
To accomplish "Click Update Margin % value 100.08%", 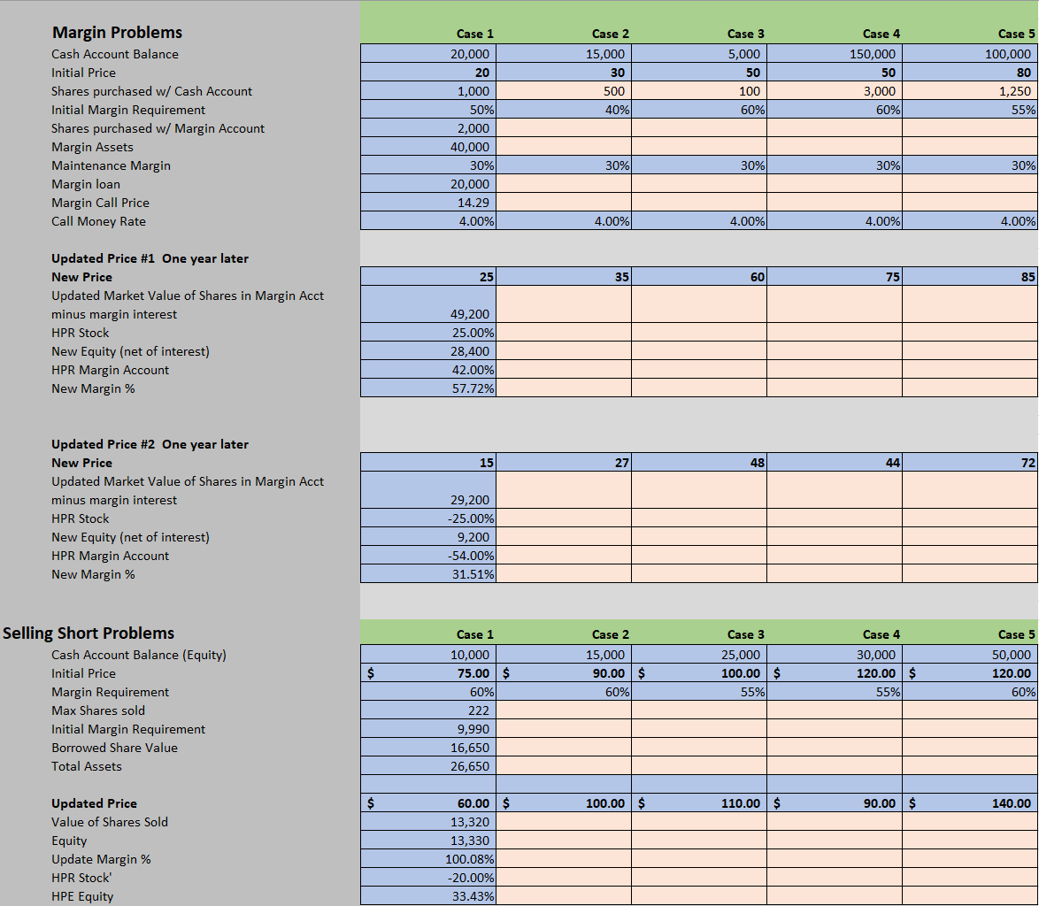I will pos(428,858).
